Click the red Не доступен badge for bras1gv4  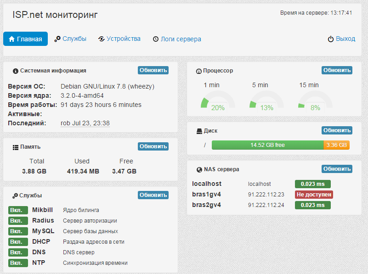[x=314, y=195]
